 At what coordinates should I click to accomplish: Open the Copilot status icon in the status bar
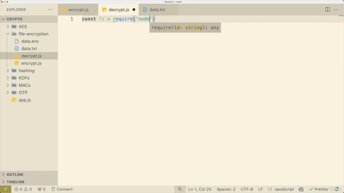pyautogui.click(x=301, y=189)
